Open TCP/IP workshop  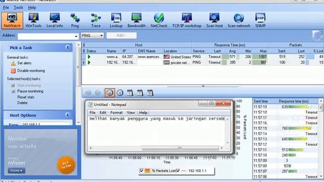point(187,20)
